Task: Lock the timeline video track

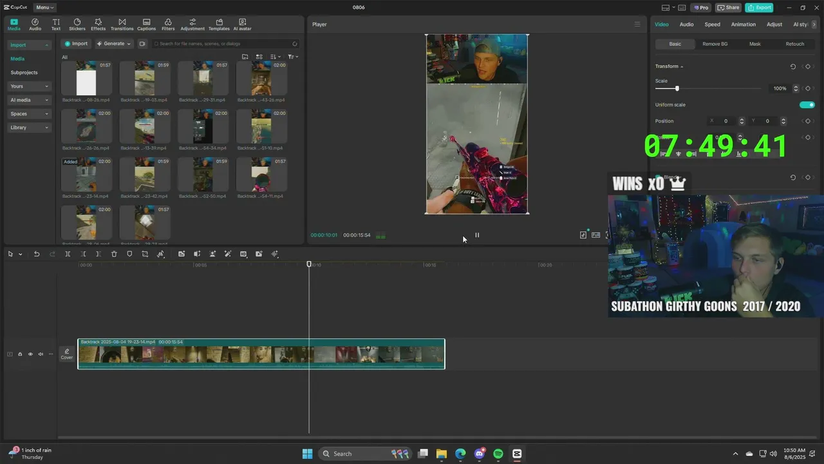Action: pos(20,354)
